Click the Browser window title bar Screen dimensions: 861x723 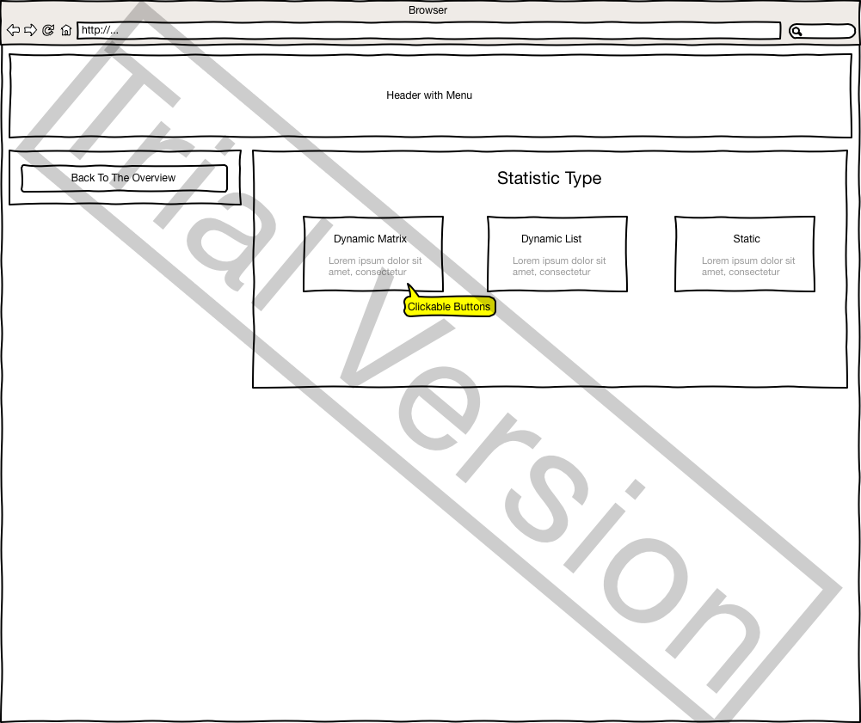(427, 10)
